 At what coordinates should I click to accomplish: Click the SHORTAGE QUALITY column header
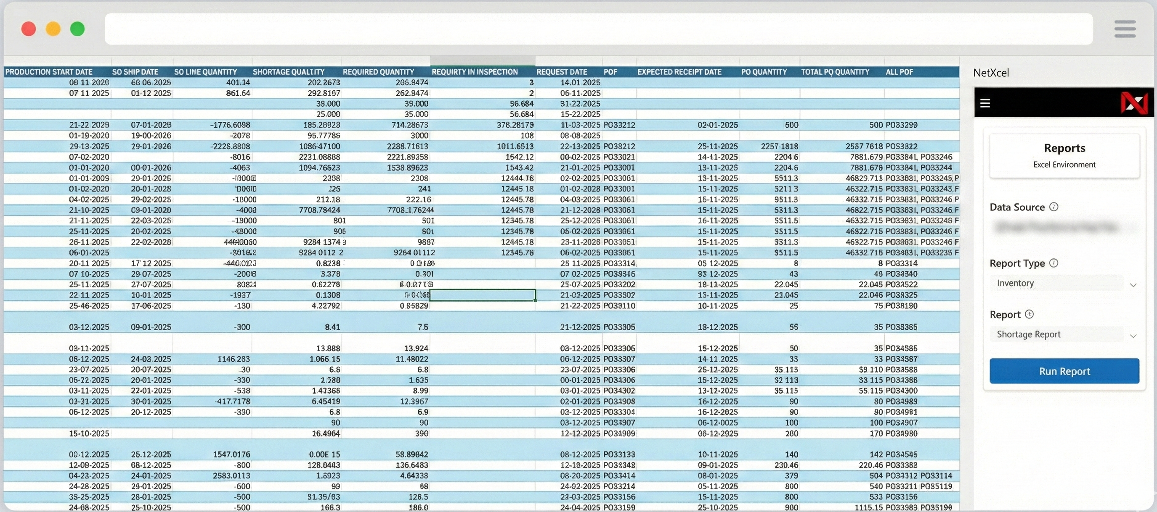(289, 71)
